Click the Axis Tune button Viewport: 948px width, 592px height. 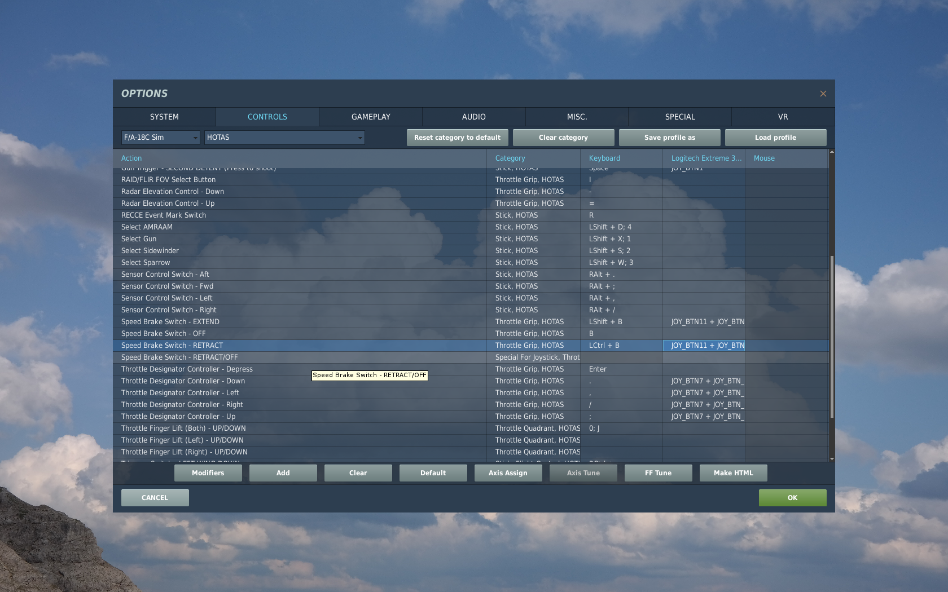583,473
